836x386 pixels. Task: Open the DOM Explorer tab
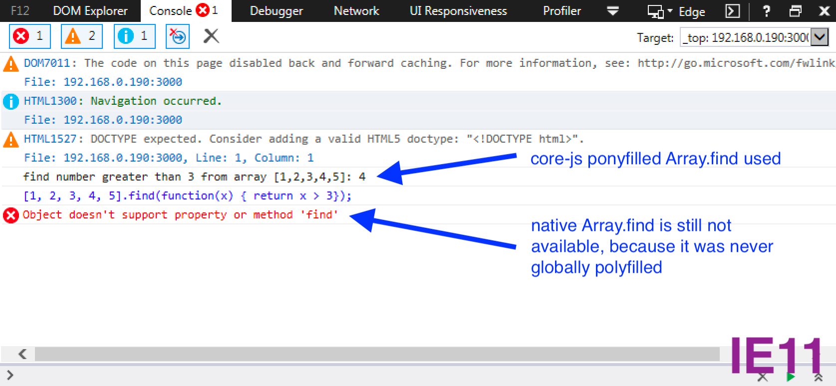[90, 11]
